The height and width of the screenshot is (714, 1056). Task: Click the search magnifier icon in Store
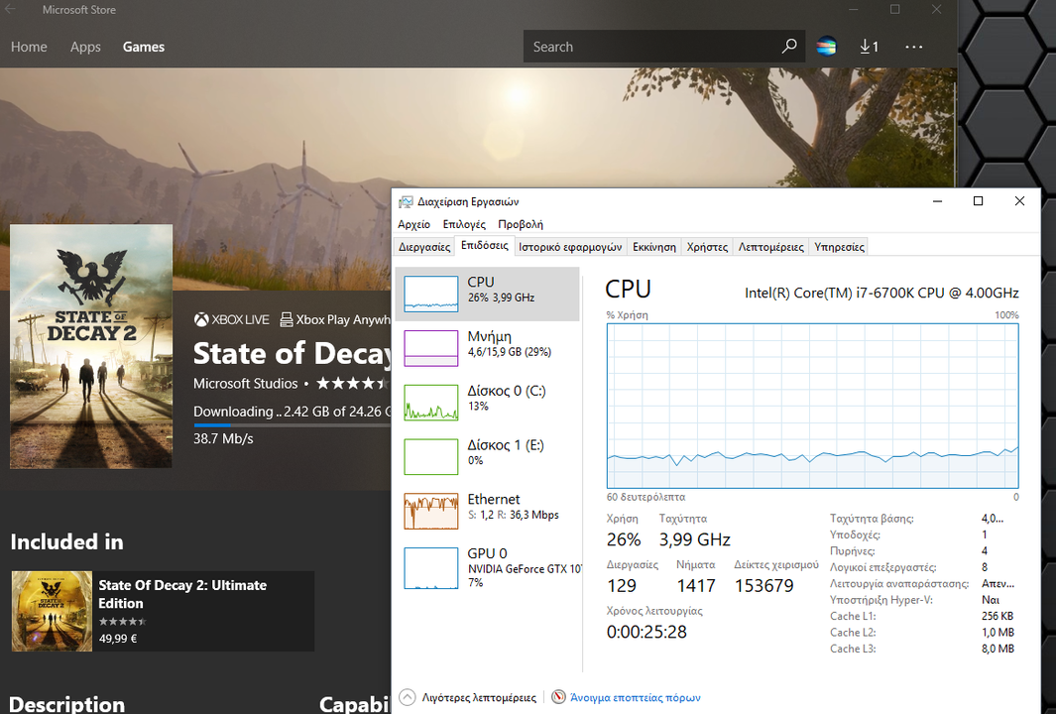(x=788, y=46)
